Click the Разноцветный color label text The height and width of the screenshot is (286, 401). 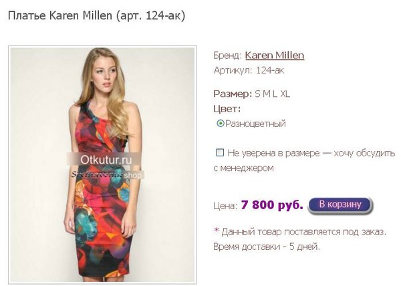pos(255,124)
